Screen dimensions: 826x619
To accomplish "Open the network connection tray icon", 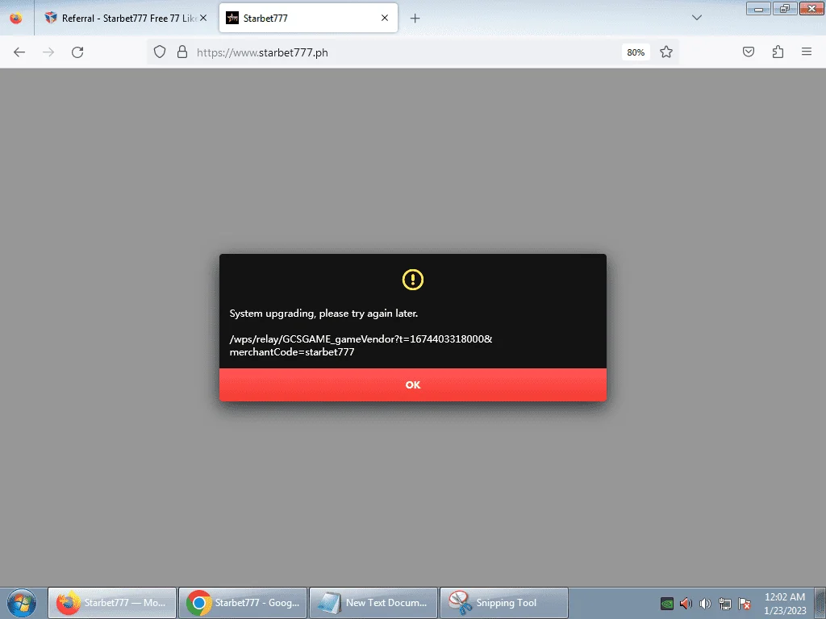I will click(x=725, y=604).
